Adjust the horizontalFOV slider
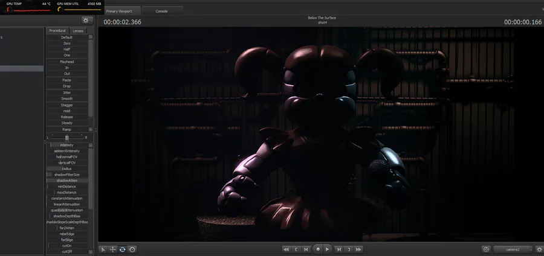Viewport: 544px width, 256px height. coord(67,157)
